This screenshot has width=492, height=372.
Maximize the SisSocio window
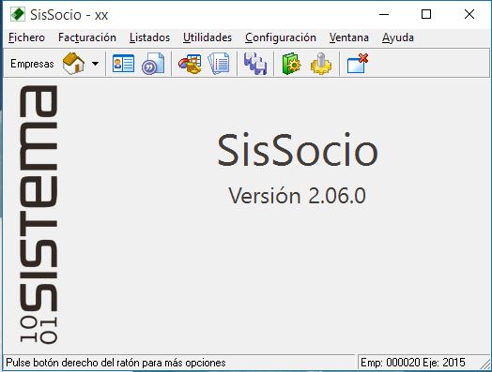(x=426, y=14)
